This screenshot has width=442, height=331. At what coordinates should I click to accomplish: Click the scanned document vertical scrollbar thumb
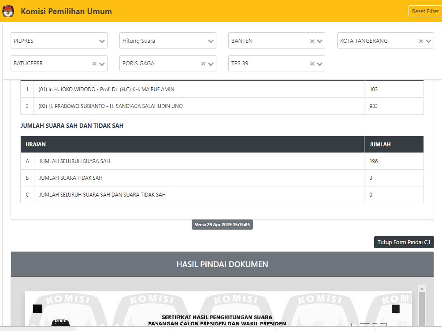point(422,309)
